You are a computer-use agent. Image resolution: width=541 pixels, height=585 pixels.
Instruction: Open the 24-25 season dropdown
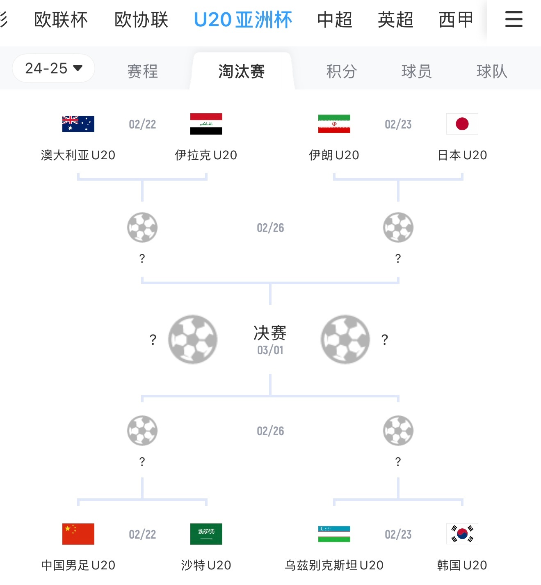tap(53, 69)
